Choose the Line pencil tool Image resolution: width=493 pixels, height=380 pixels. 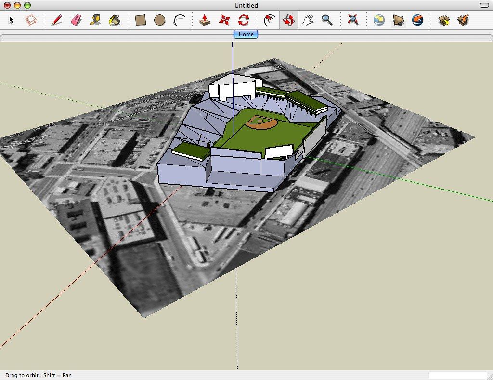56,20
